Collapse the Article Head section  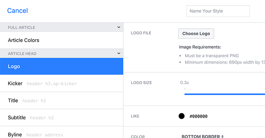[x=119, y=54]
